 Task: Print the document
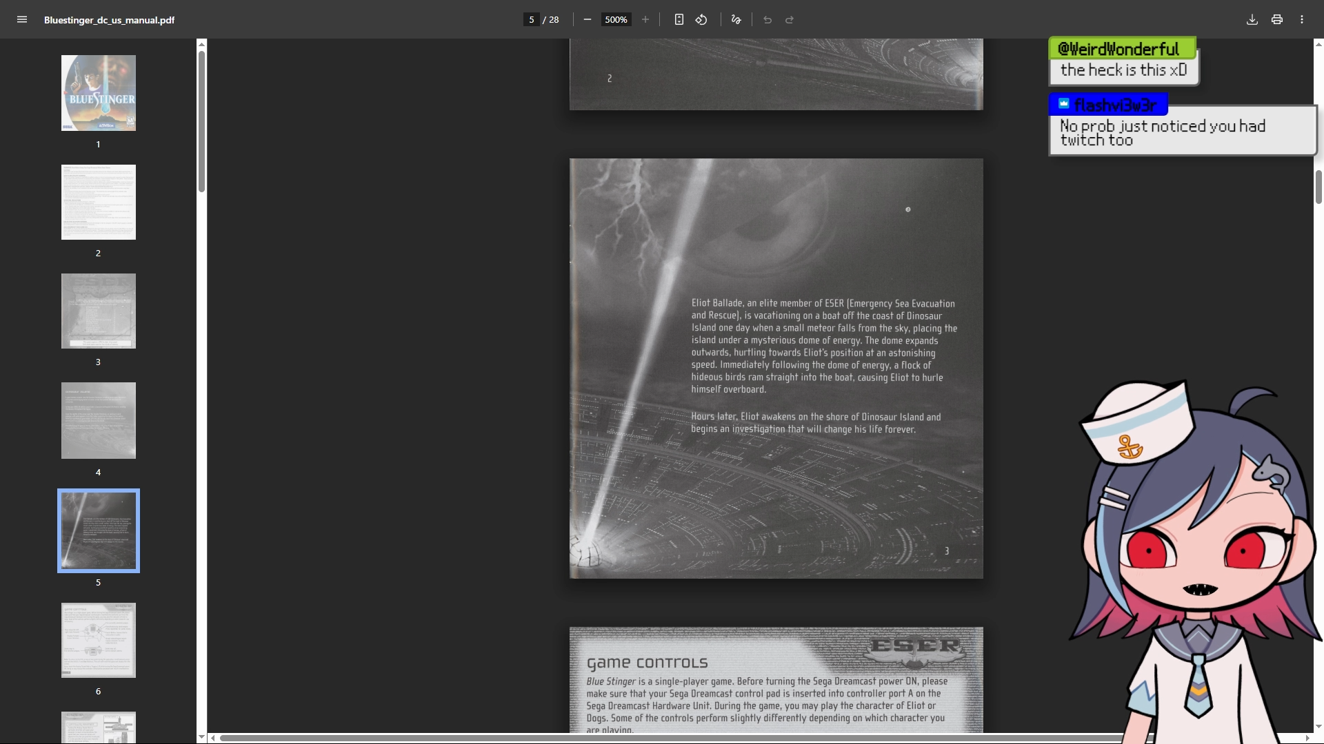1277,20
